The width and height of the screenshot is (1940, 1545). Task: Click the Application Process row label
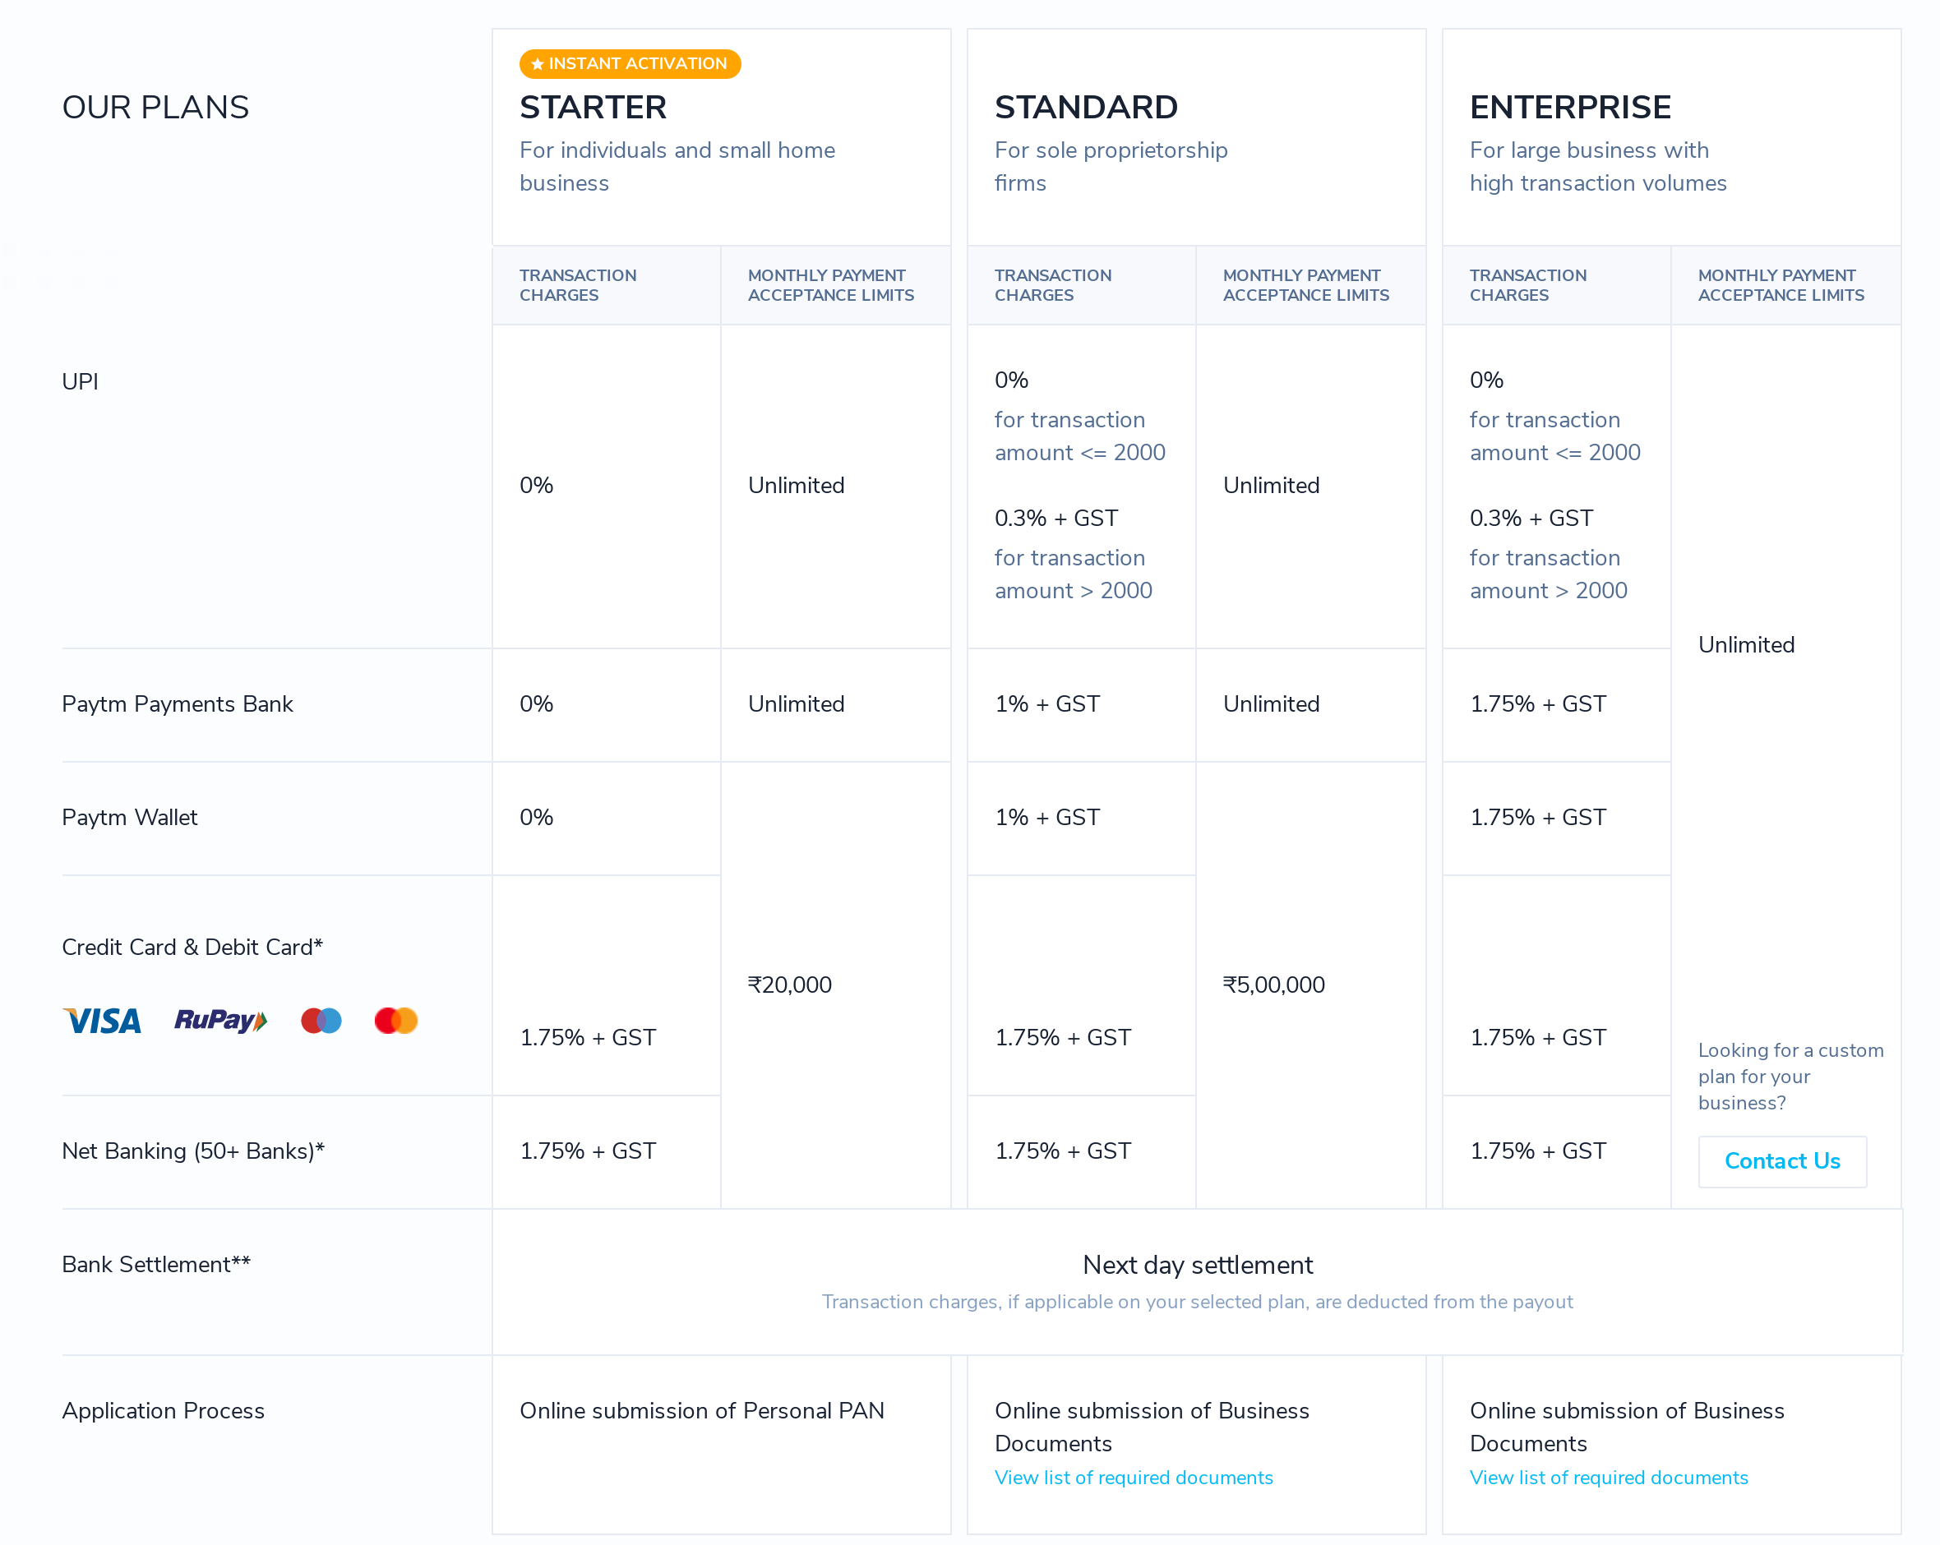[x=163, y=1411]
